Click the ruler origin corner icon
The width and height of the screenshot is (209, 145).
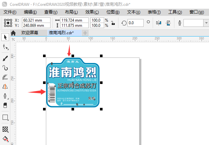[x=13, y=39]
